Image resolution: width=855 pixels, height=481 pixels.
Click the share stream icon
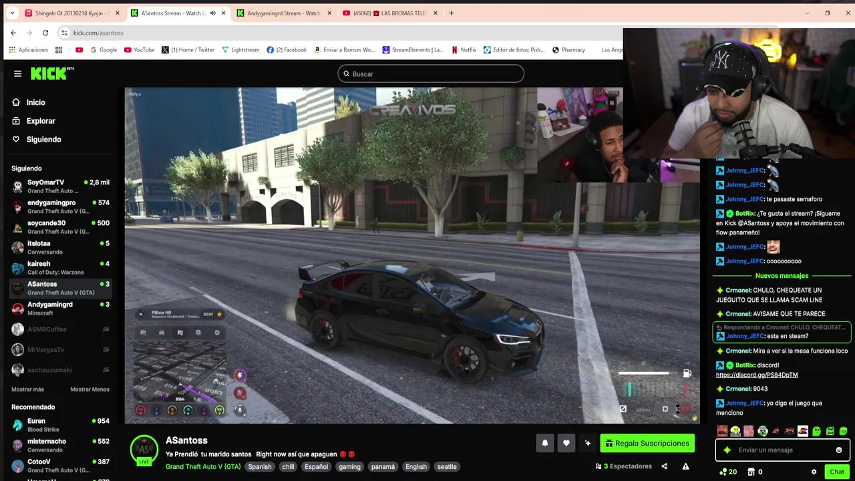[664, 466]
